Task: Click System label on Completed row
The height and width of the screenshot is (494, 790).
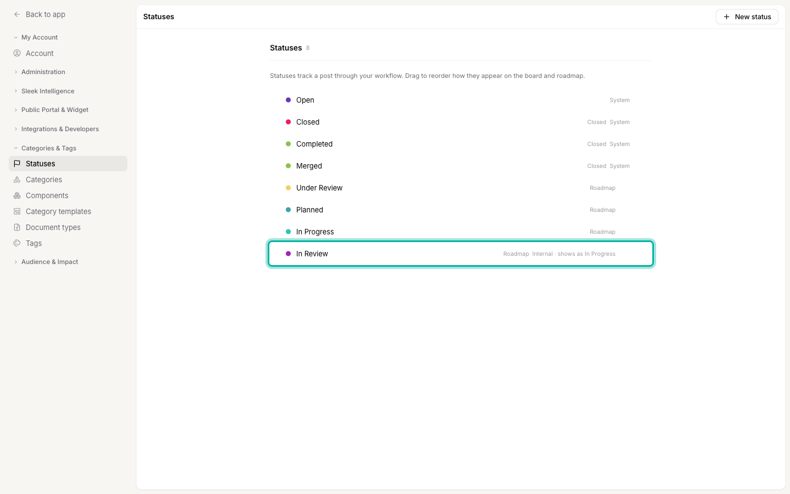Action: pyautogui.click(x=619, y=144)
